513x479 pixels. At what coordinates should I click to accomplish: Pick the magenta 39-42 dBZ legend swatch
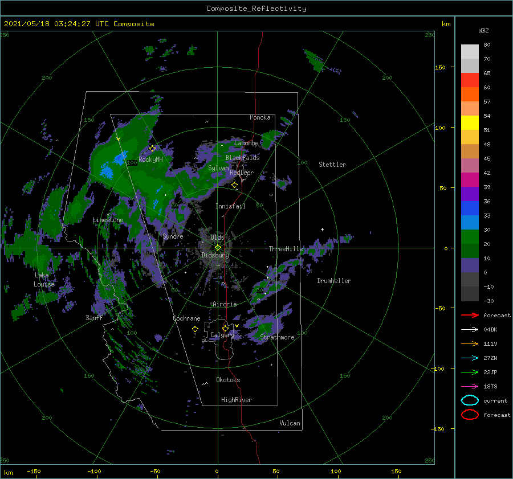click(x=470, y=179)
